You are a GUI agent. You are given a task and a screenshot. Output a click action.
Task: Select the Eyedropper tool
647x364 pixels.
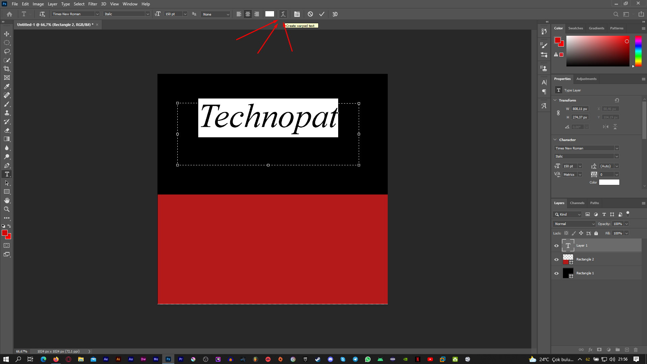coord(7,87)
